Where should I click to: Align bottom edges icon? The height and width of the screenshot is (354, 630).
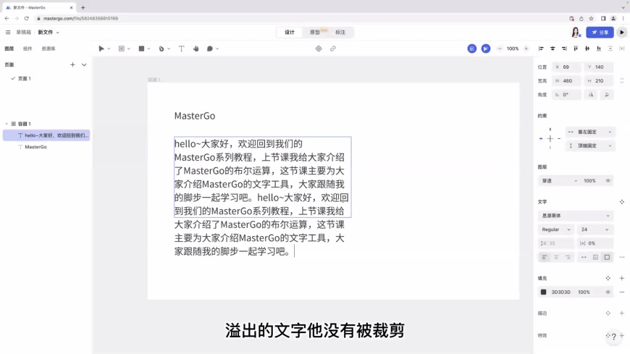(599, 49)
